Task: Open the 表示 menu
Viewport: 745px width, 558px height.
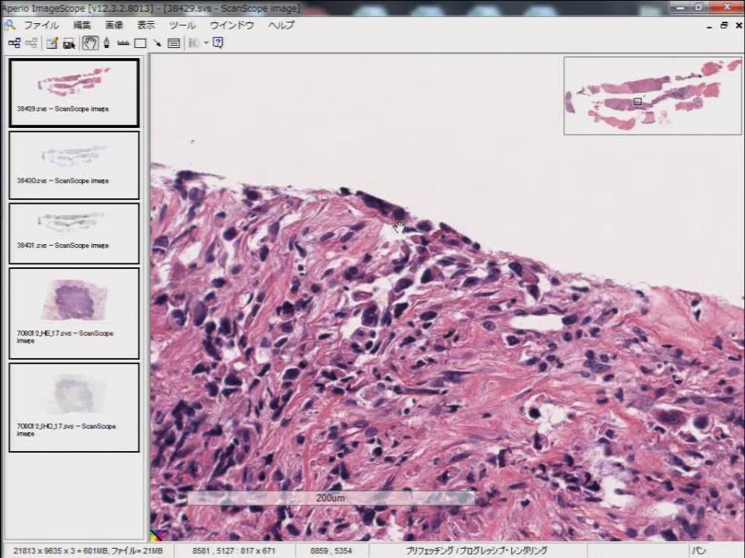Action: [146, 25]
